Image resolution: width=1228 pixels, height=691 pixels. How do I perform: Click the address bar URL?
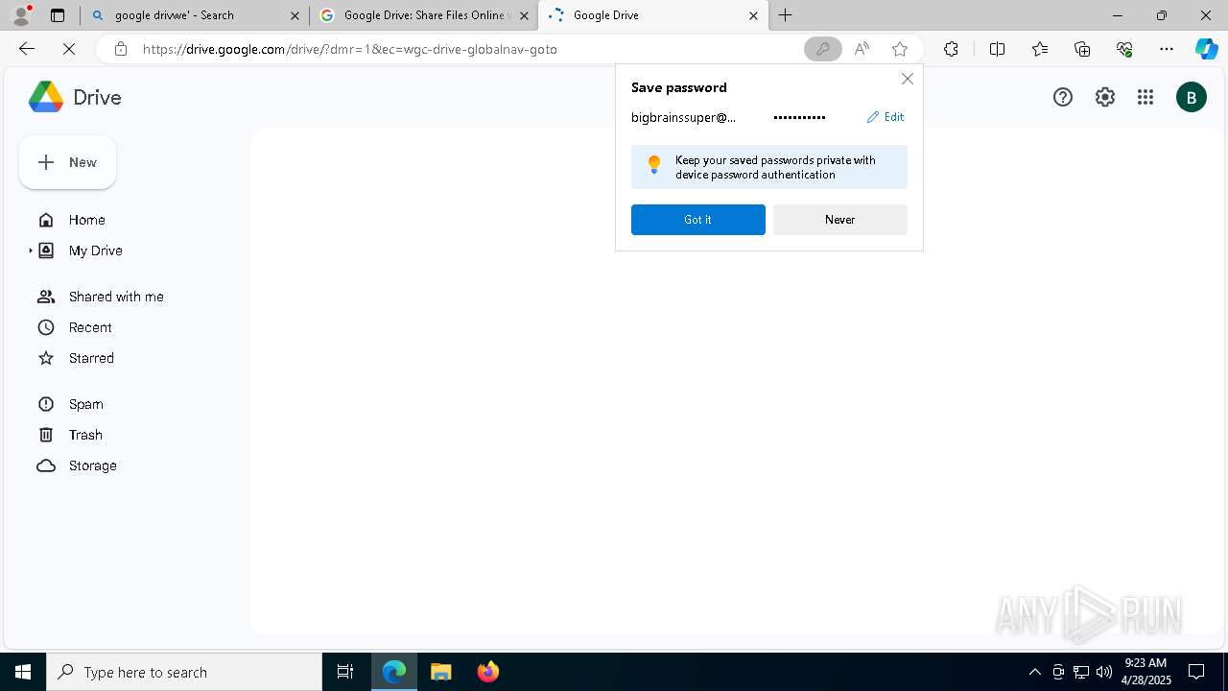[350, 49]
